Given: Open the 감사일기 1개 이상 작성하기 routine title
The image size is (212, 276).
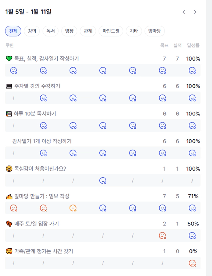Looking at the screenshot, I should 42,141.
